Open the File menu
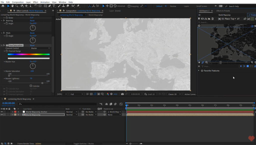The width and height of the screenshot is (256, 145). 2,2
